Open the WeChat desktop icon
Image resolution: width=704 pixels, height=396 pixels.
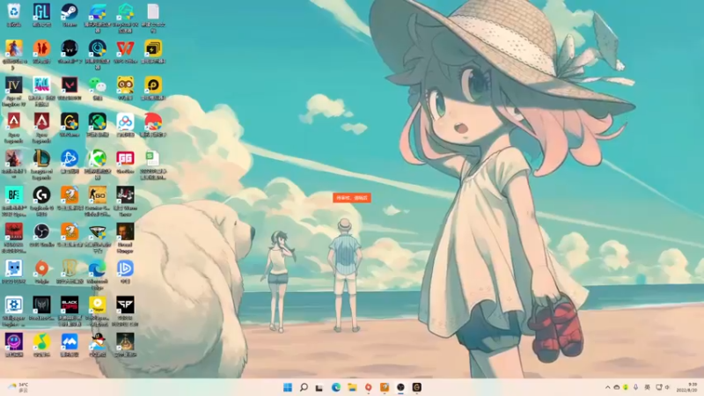coord(98,84)
